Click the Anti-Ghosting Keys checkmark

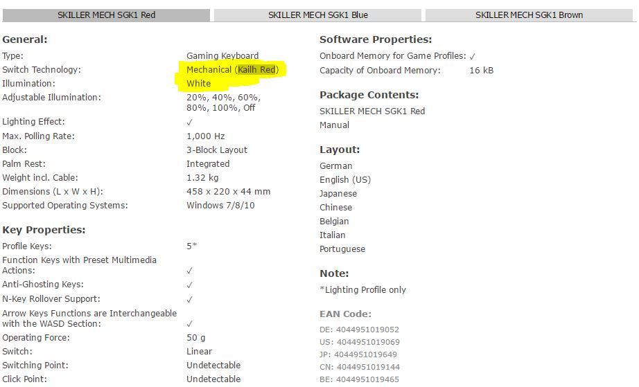point(189,285)
